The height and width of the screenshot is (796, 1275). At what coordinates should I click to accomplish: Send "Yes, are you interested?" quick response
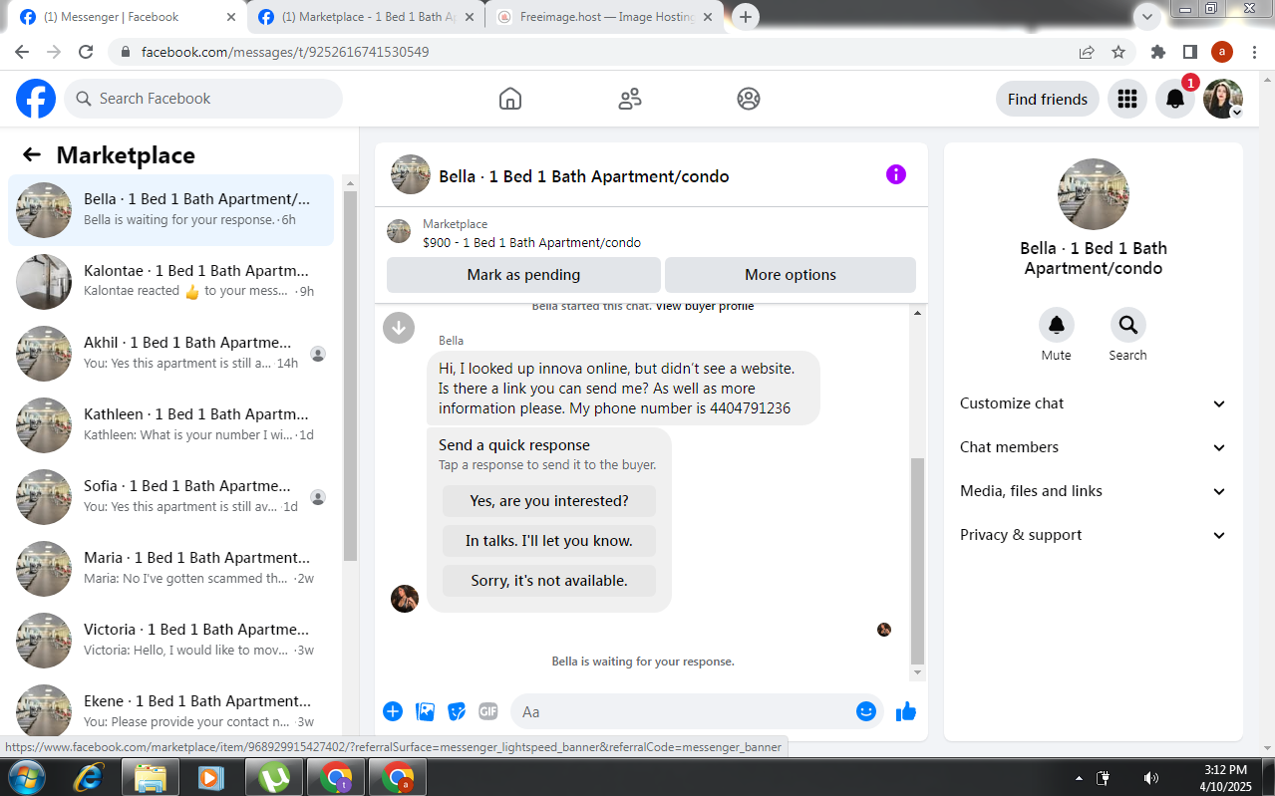(x=549, y=501)
